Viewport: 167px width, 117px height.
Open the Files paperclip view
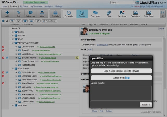[x=109, y=14]
